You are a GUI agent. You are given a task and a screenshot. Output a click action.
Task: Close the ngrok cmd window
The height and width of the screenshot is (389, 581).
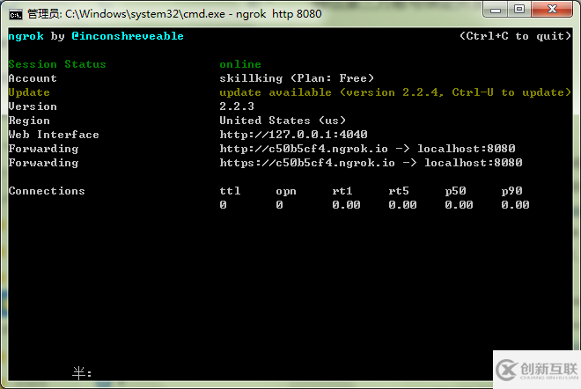pyautogui.click(x=552, y=10)
